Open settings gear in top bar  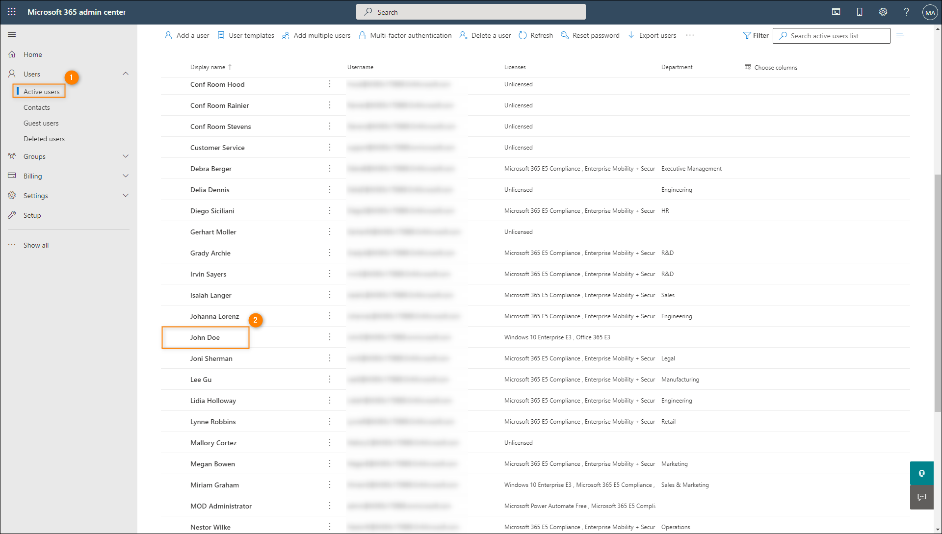click(x=883, y=12)
